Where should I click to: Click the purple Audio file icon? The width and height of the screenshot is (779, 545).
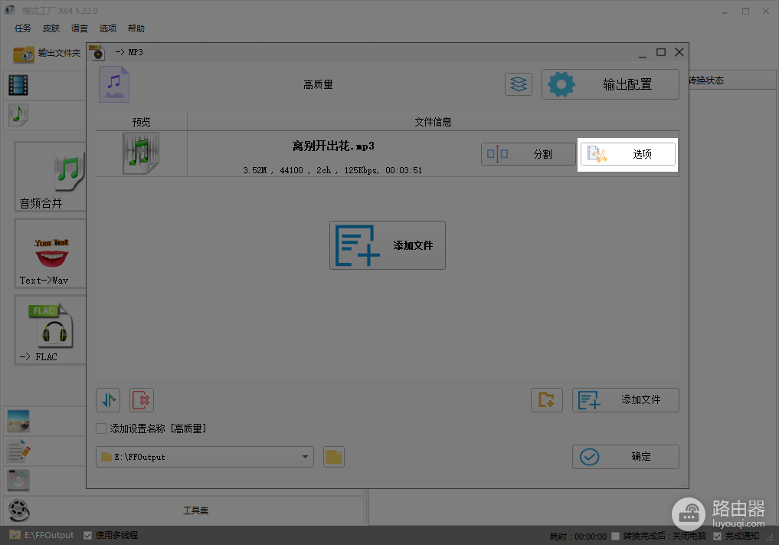pos(114,84)
